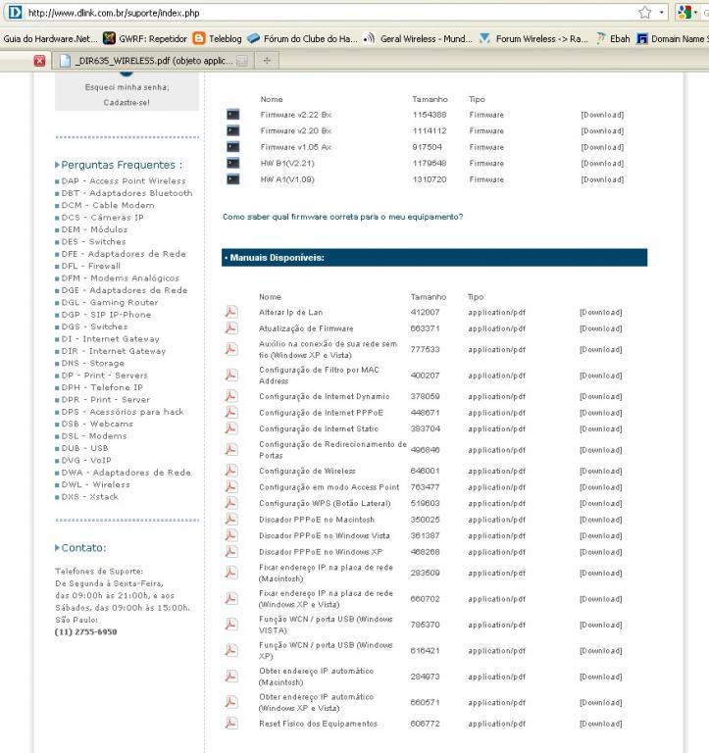The width and height of the screenshot is (709, 753).
Task: Click the support phone number (11) 2755-6950
Action: tap(86, 632)
